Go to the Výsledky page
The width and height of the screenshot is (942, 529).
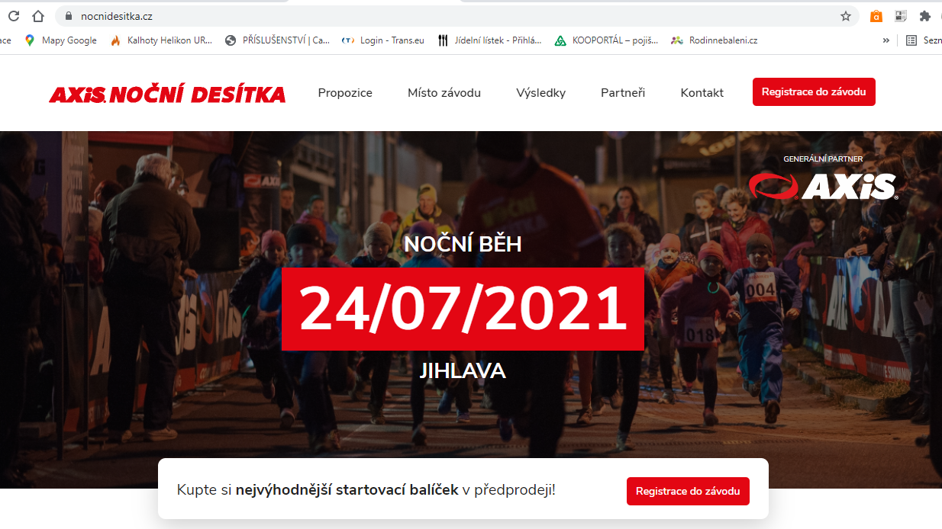pyautogui.click(x=540, y=93)
